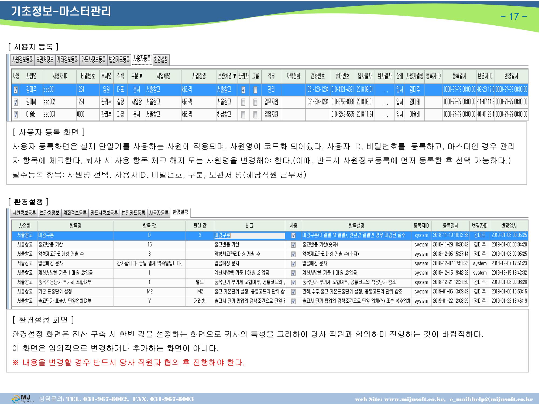Check 그룹 checkbox in 김미주 row
This screenshot has height=405, width=539.
255,90
